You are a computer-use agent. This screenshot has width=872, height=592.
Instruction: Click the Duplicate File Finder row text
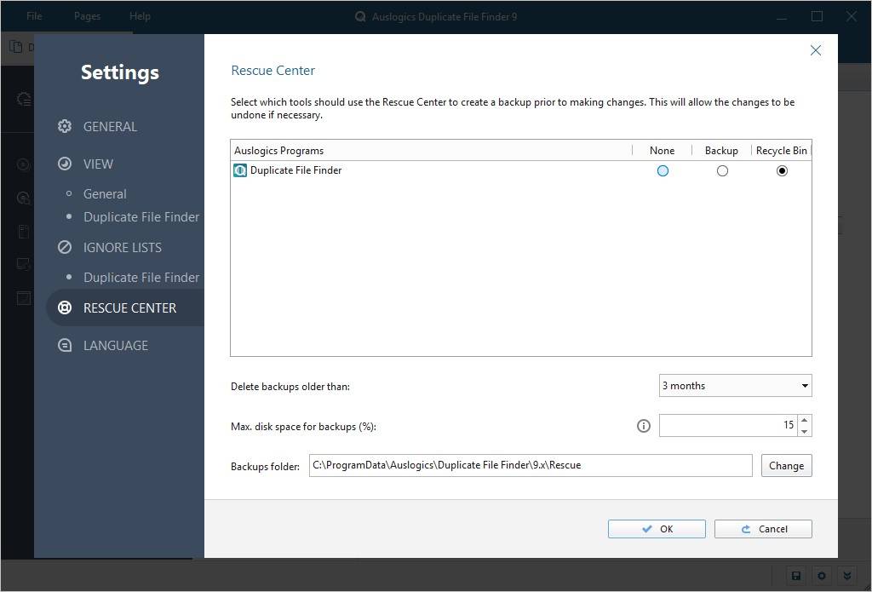(295, 170)
